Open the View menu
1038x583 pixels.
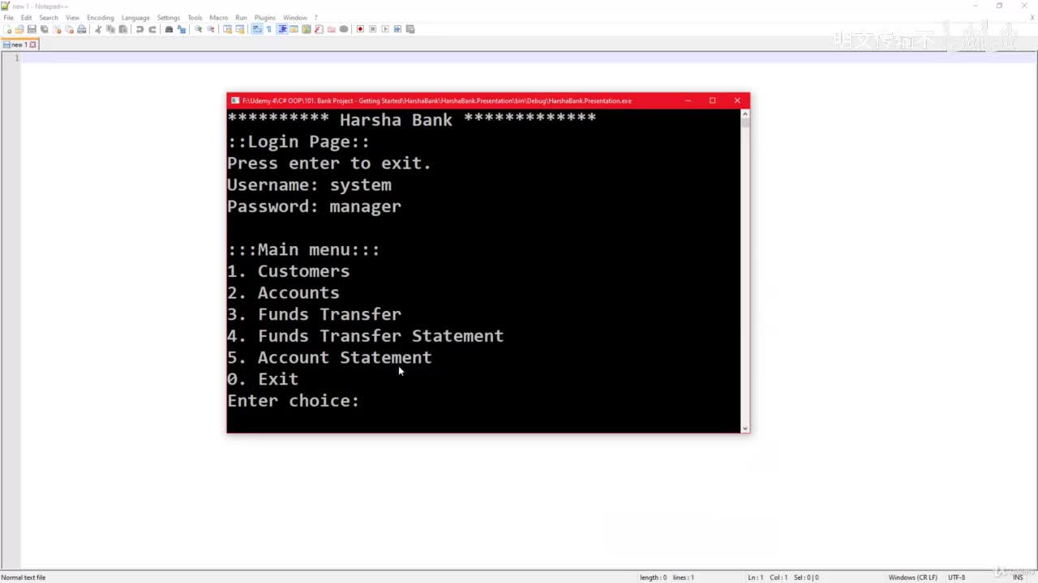(x=73, y=17)
